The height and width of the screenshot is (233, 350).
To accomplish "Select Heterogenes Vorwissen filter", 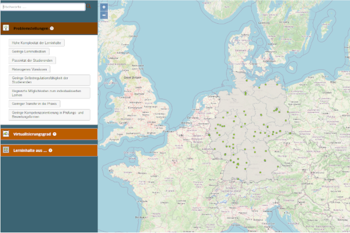I will click(29, 69).
